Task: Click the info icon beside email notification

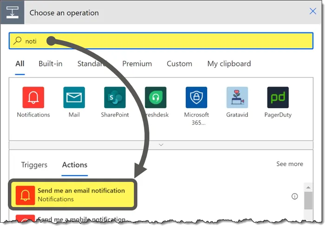Action: [x=294, y=196]
